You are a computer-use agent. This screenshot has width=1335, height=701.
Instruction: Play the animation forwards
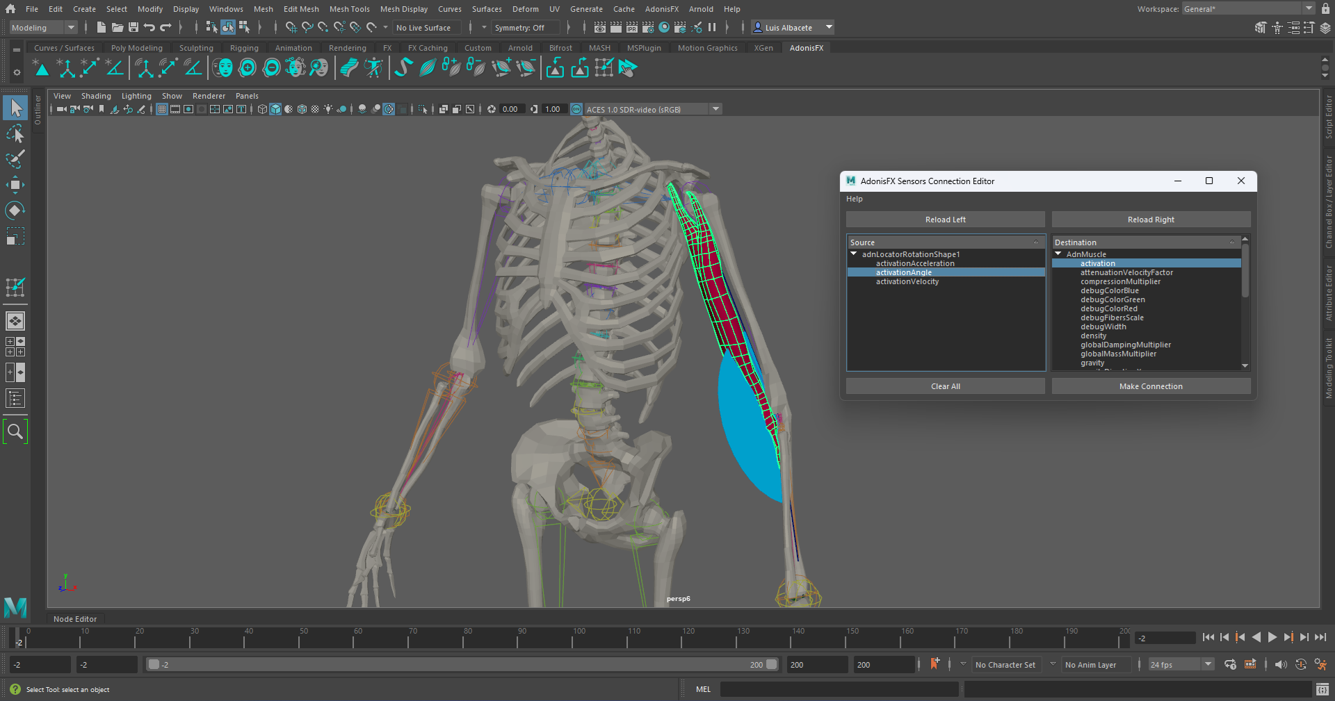[1272, 637]
